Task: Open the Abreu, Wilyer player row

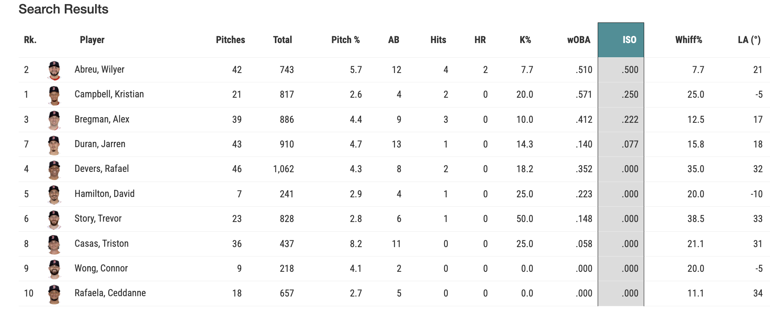Action: point(99,70)
